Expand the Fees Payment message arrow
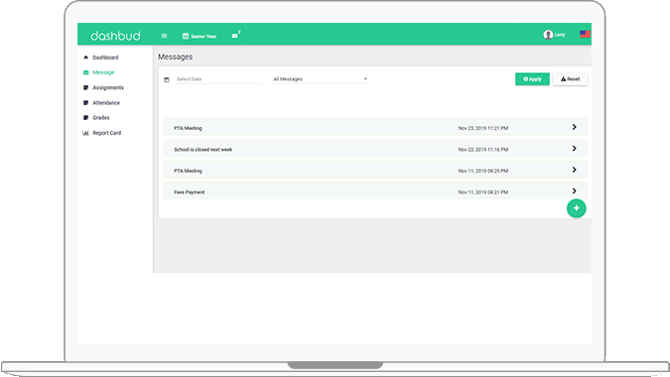The image size is (670, 377). tap(575, 190)
